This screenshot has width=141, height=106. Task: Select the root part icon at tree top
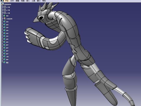[3, 4]
